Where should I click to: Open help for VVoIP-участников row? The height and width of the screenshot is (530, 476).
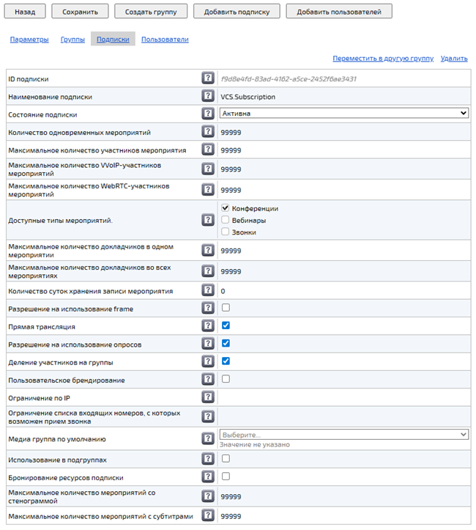coord(208,169)
